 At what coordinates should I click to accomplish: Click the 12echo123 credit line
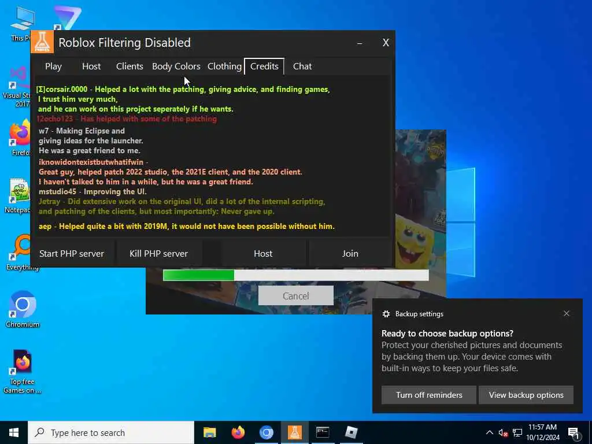click(x=127, y=119)
